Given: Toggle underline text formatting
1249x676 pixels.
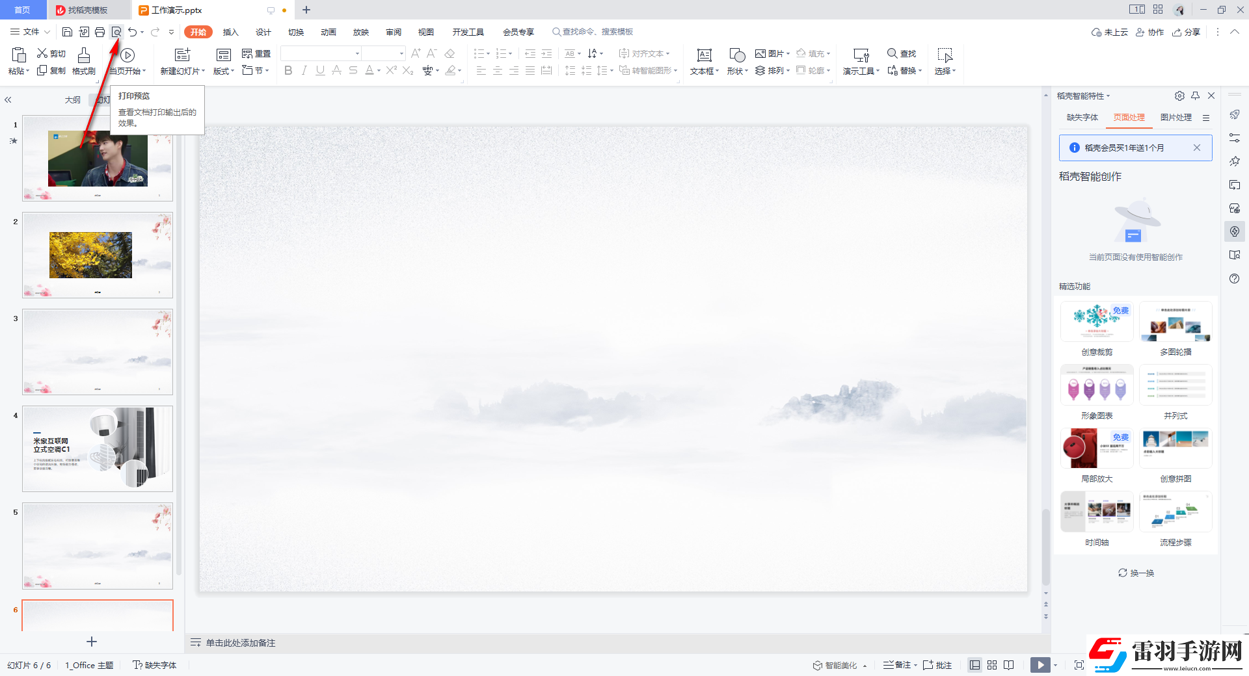Looking at the screenshot, I should (320, 70).
